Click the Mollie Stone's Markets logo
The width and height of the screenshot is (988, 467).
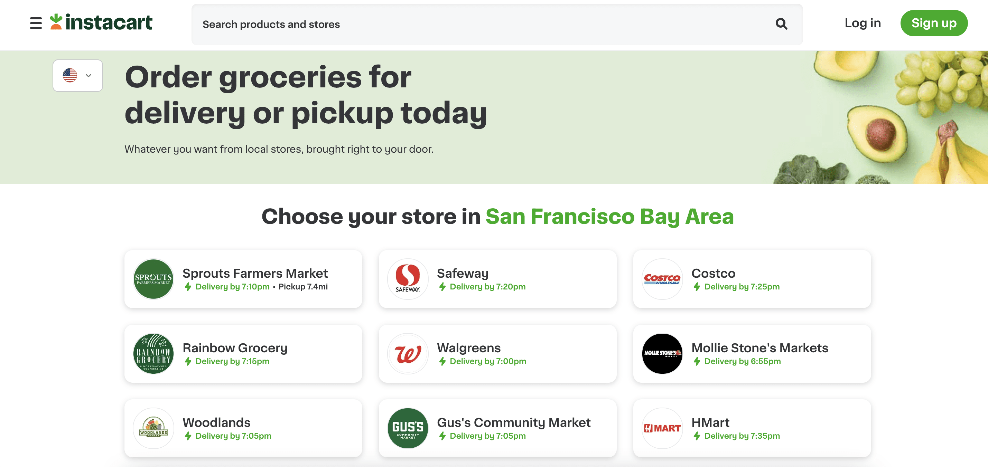coord(662,354)
